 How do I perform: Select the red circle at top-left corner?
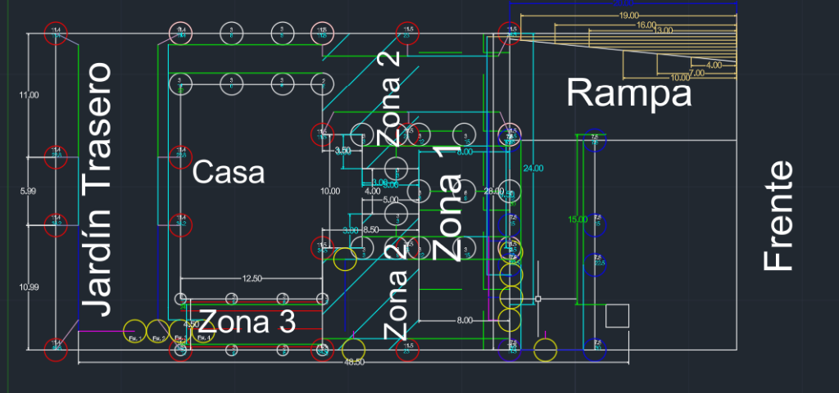click(57, 33)
